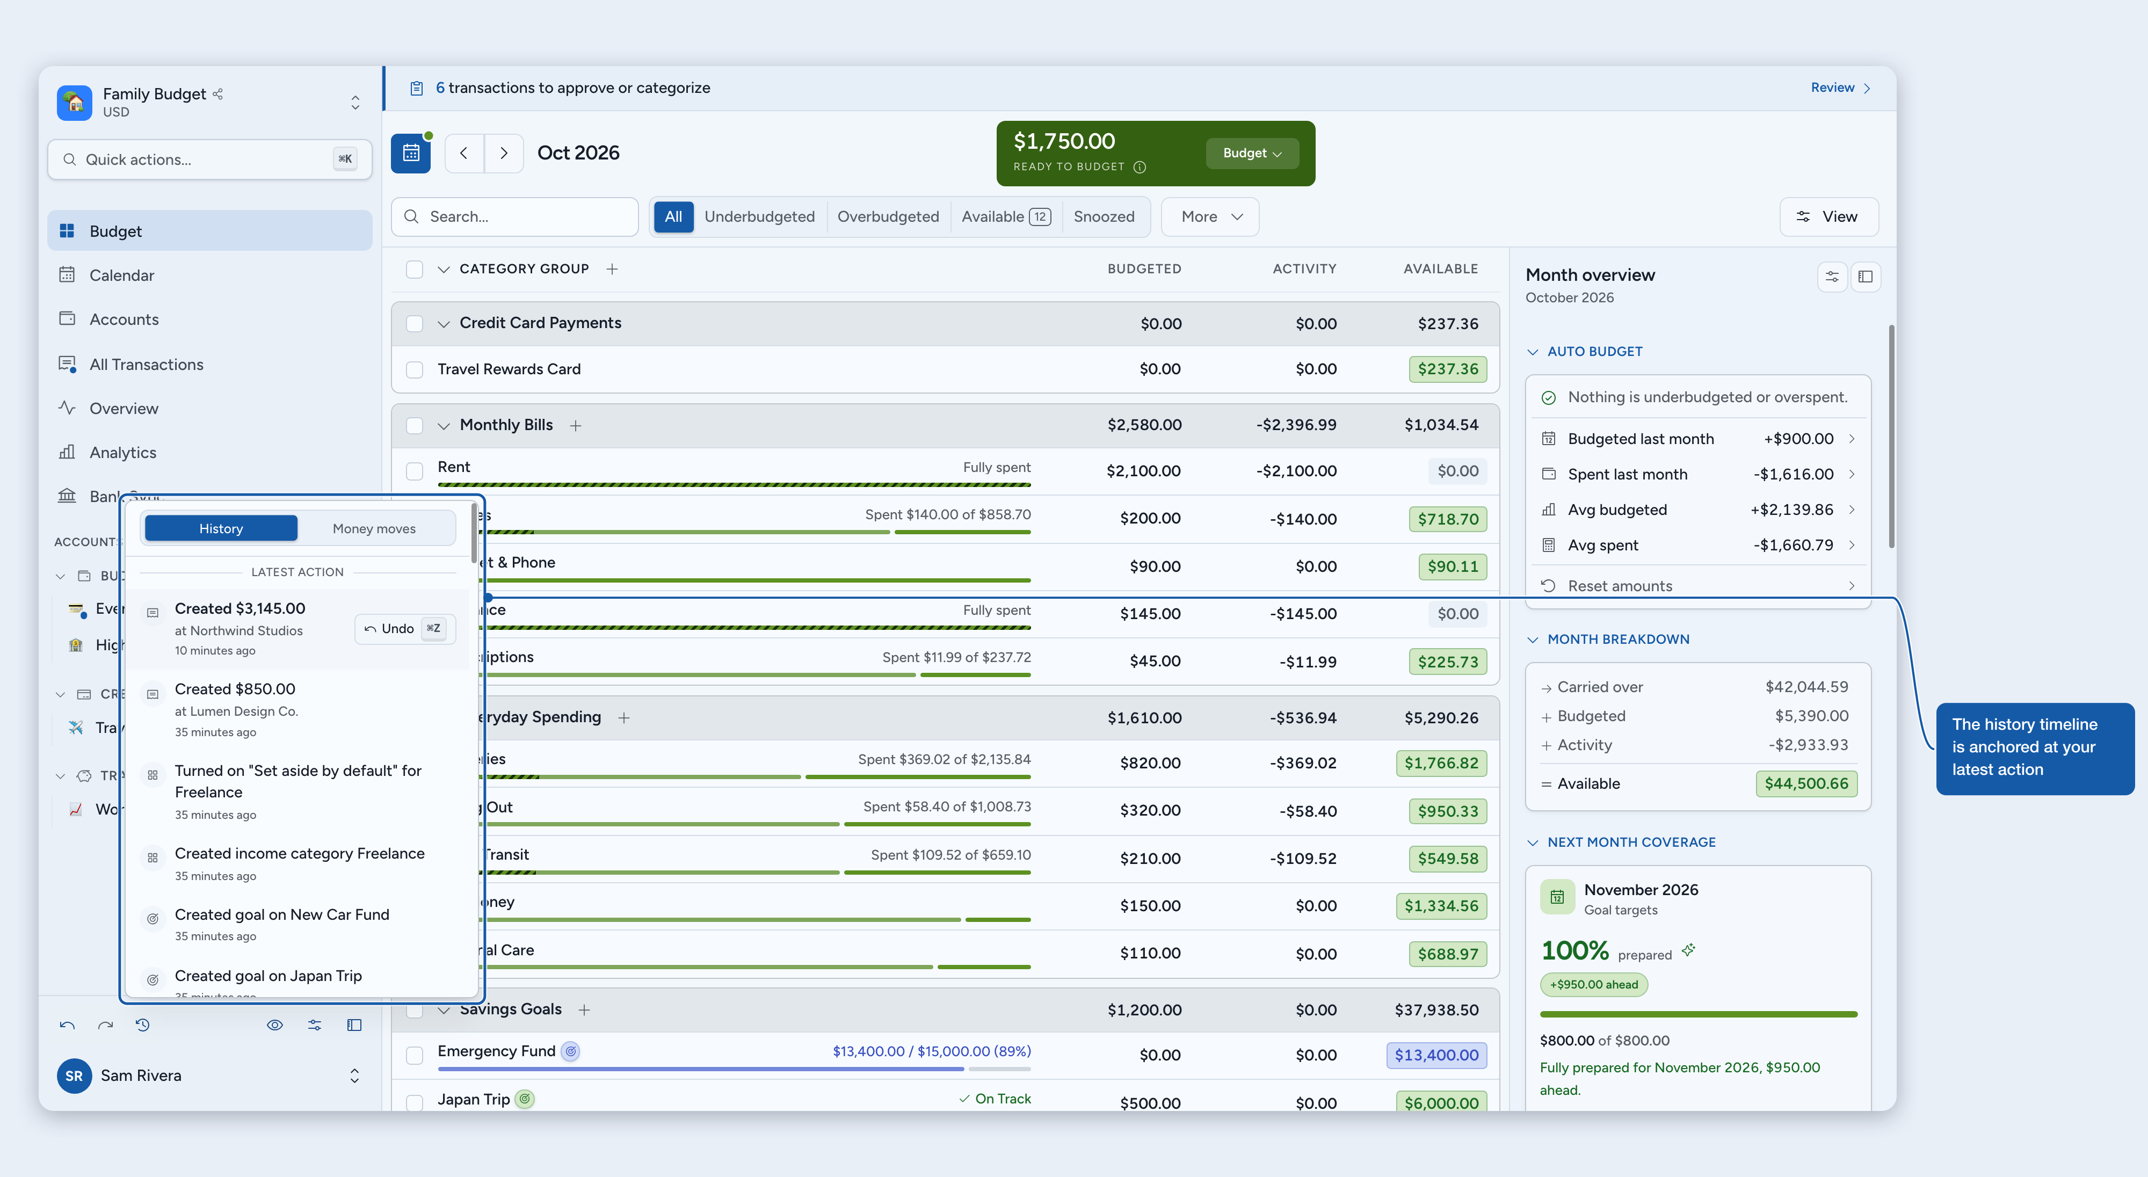This screenshot has height=1177, width=2148.
Task: Click the Emergency Fund goal progress bar
Action: (x=734, y=1069)
